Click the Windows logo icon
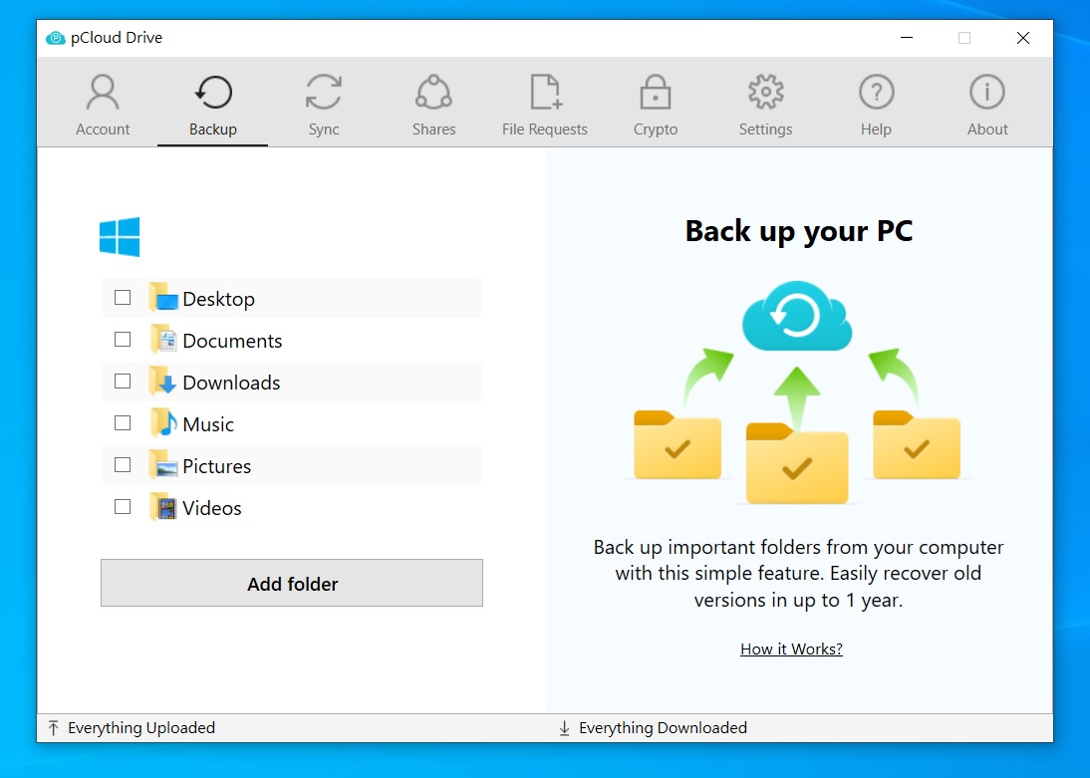This screenshot has width=1090, height=778. point(120,236)
